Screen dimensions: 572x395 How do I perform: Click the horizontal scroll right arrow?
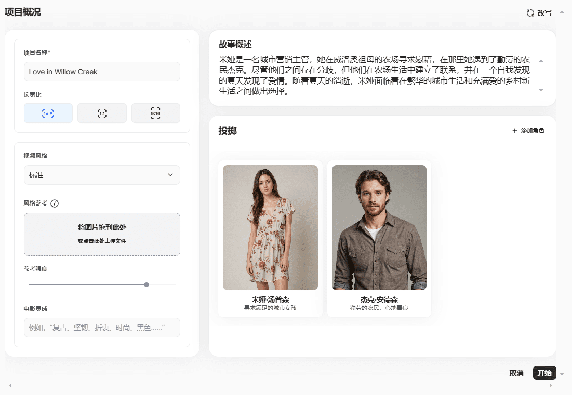coord(551,385)
